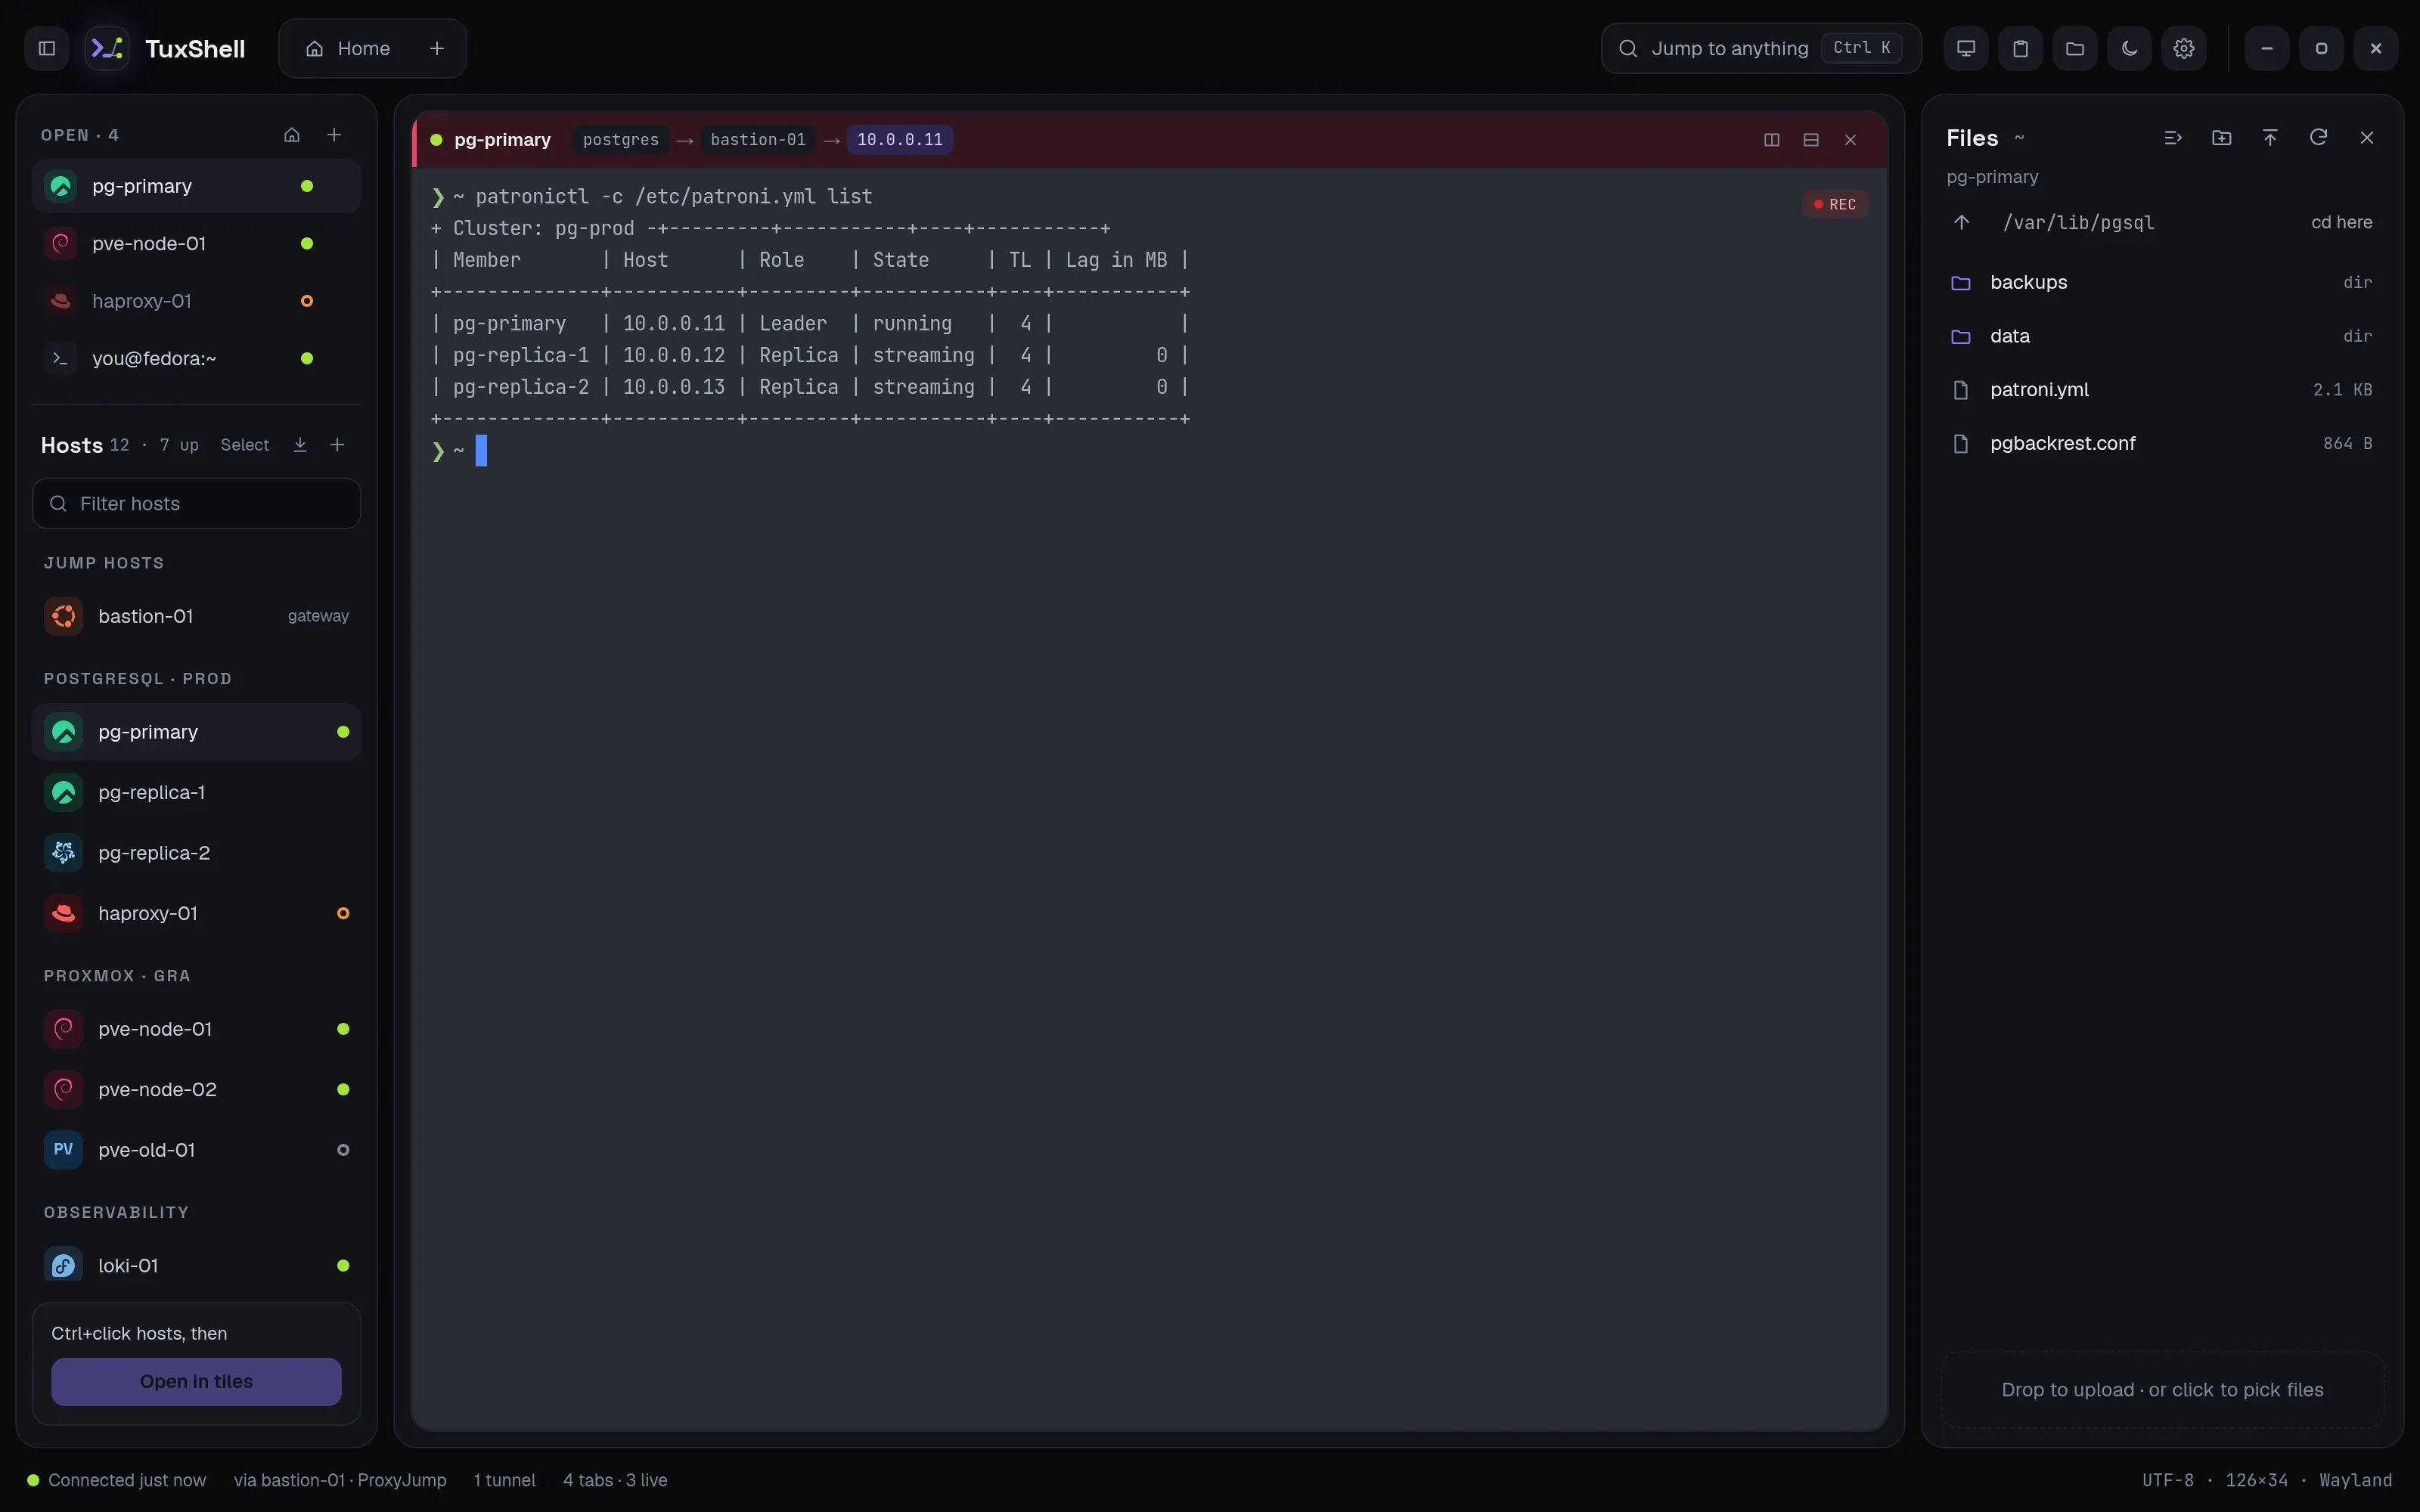This screenshot has width=2420, height=1512.
Task: Select pgbackrest.conf file
Action: pos(2162,443)
